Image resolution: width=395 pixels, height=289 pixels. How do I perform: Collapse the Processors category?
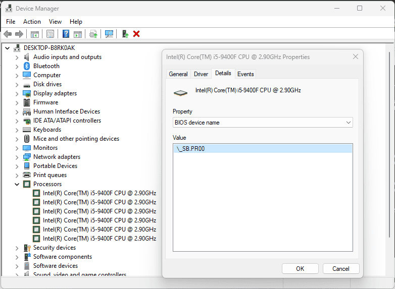click(17, 184)
